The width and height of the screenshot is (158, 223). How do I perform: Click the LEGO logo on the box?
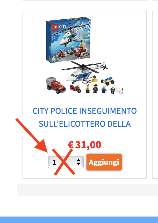click(x=55, y=27)
